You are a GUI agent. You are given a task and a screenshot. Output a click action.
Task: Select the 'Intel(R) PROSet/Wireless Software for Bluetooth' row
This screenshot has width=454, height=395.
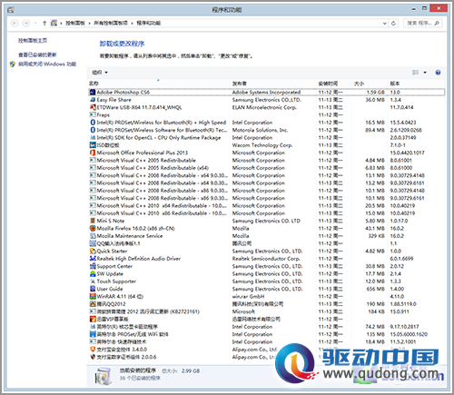coord(266,130)
